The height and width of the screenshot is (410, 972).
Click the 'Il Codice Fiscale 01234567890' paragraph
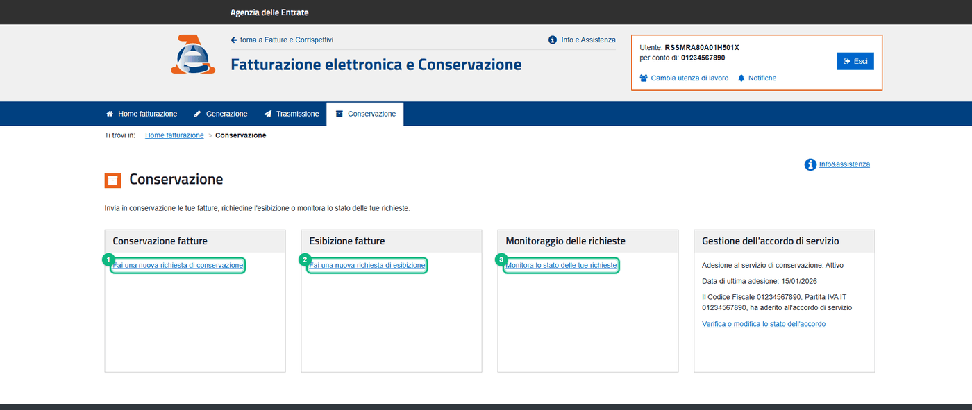point(777,302)
